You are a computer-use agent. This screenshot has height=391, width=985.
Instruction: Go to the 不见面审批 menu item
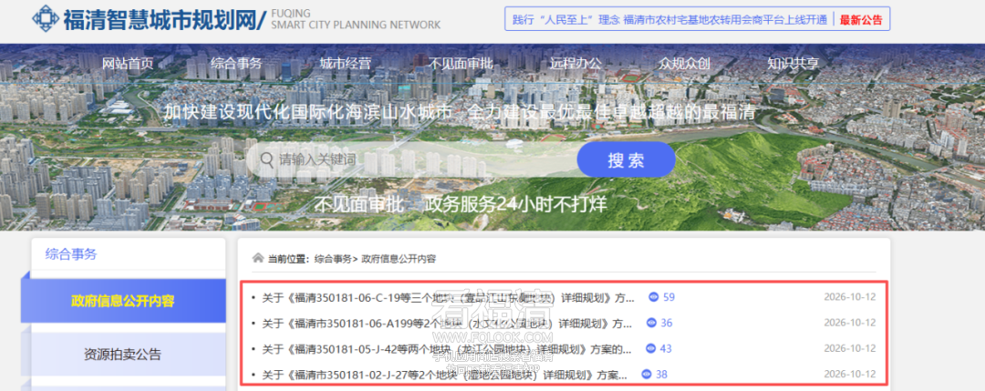tap(461, 64)
